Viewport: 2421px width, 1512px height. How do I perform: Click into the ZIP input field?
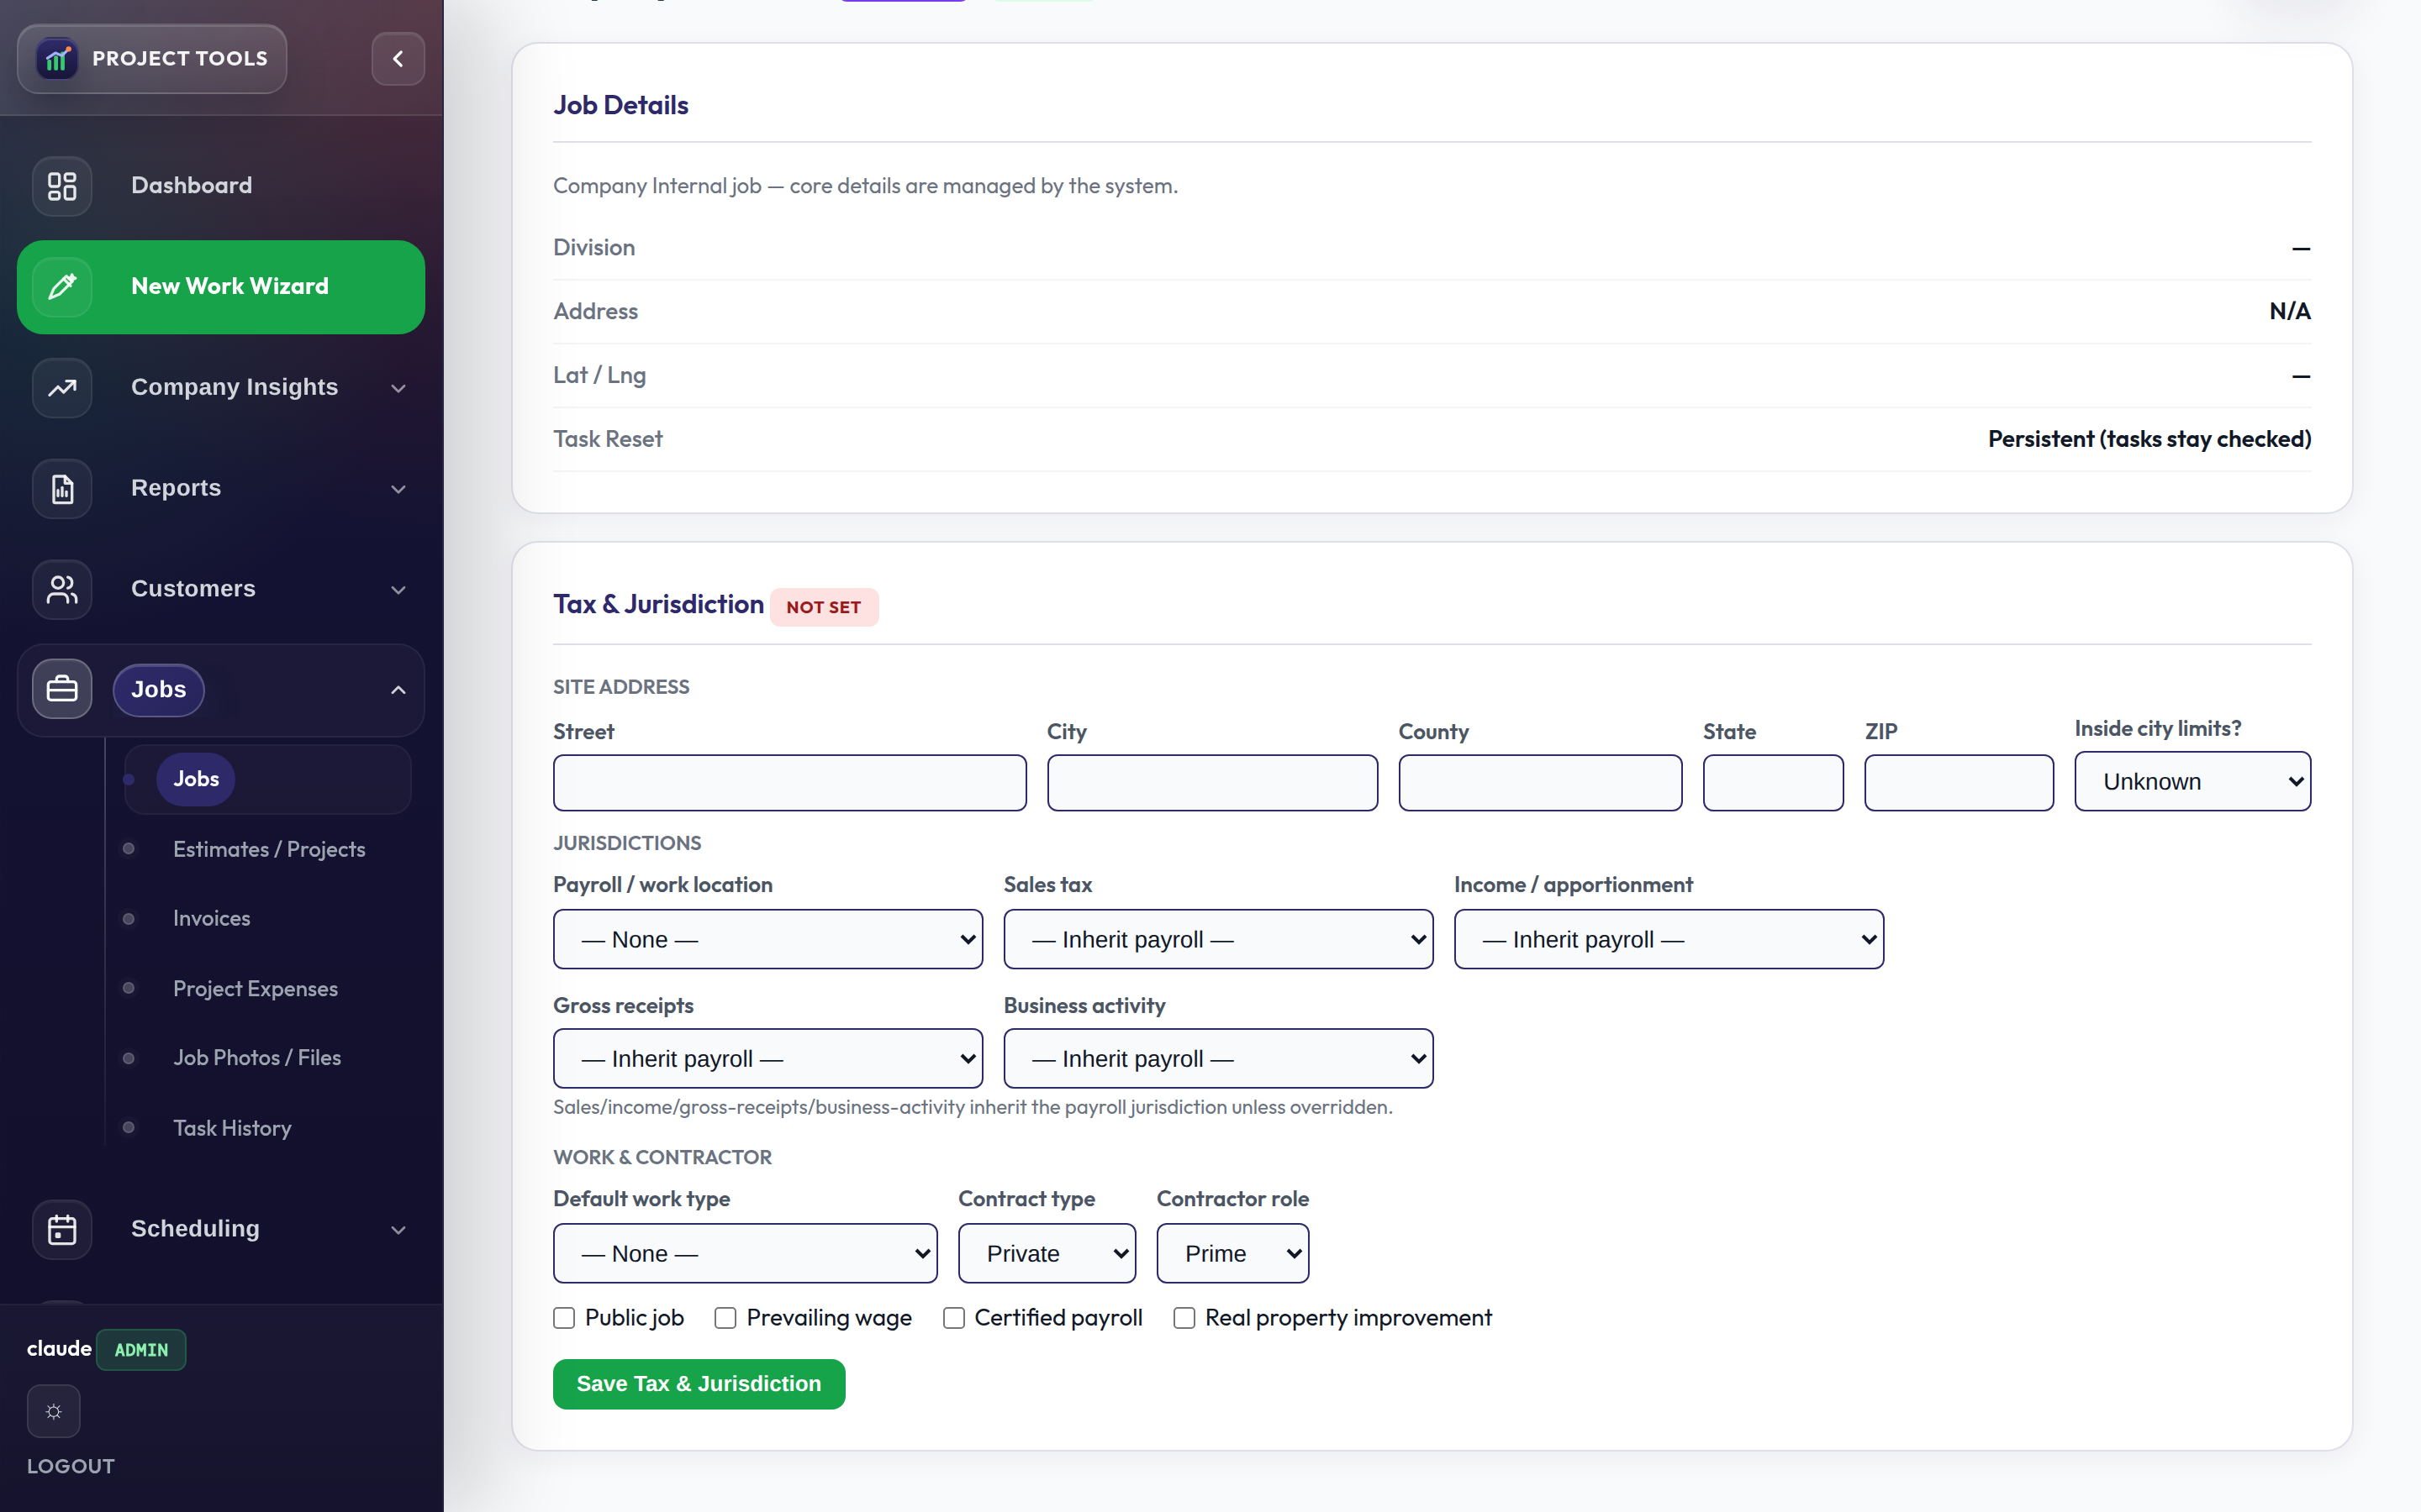tap(1958, 783)
